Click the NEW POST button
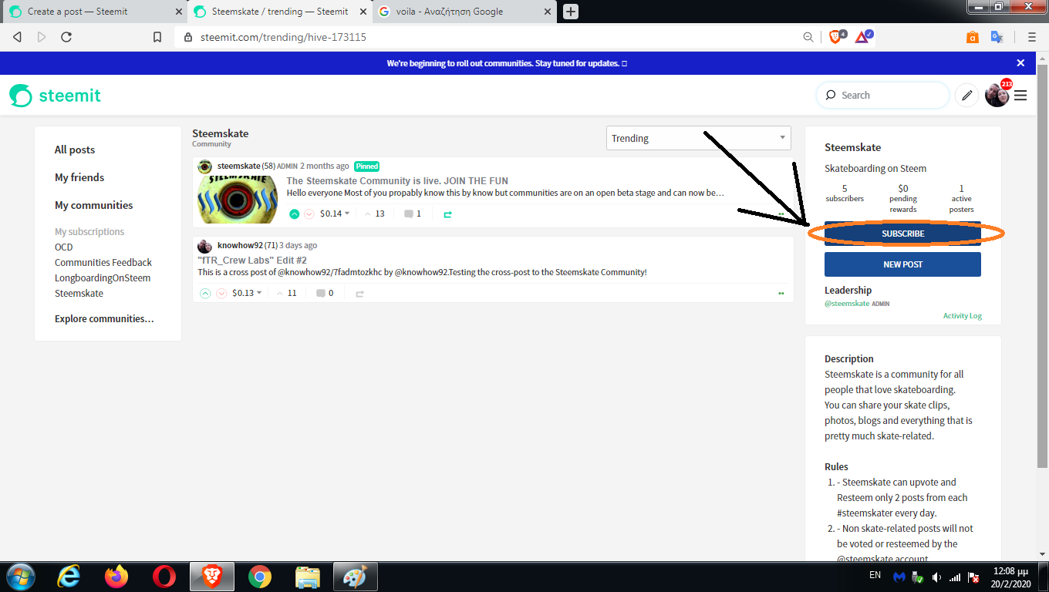Viewport: 1049px width, 592px height. pyautogui.click(x=902, y=264)
